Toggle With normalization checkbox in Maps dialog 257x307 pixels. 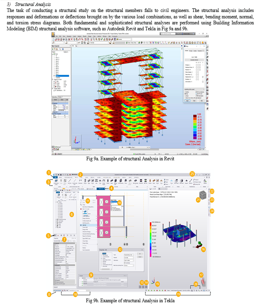pos(196,92)
